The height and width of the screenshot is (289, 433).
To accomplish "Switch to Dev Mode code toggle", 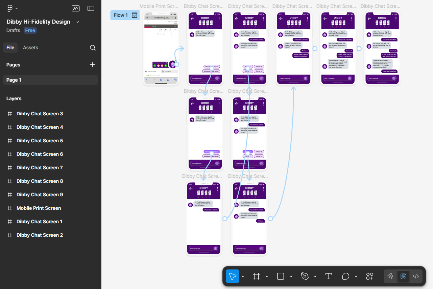I will click(x=416, y=277).
